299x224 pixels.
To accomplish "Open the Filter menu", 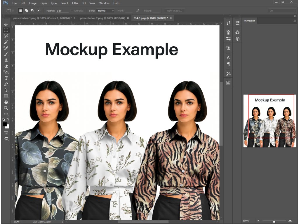I will [x=75, y=3].
